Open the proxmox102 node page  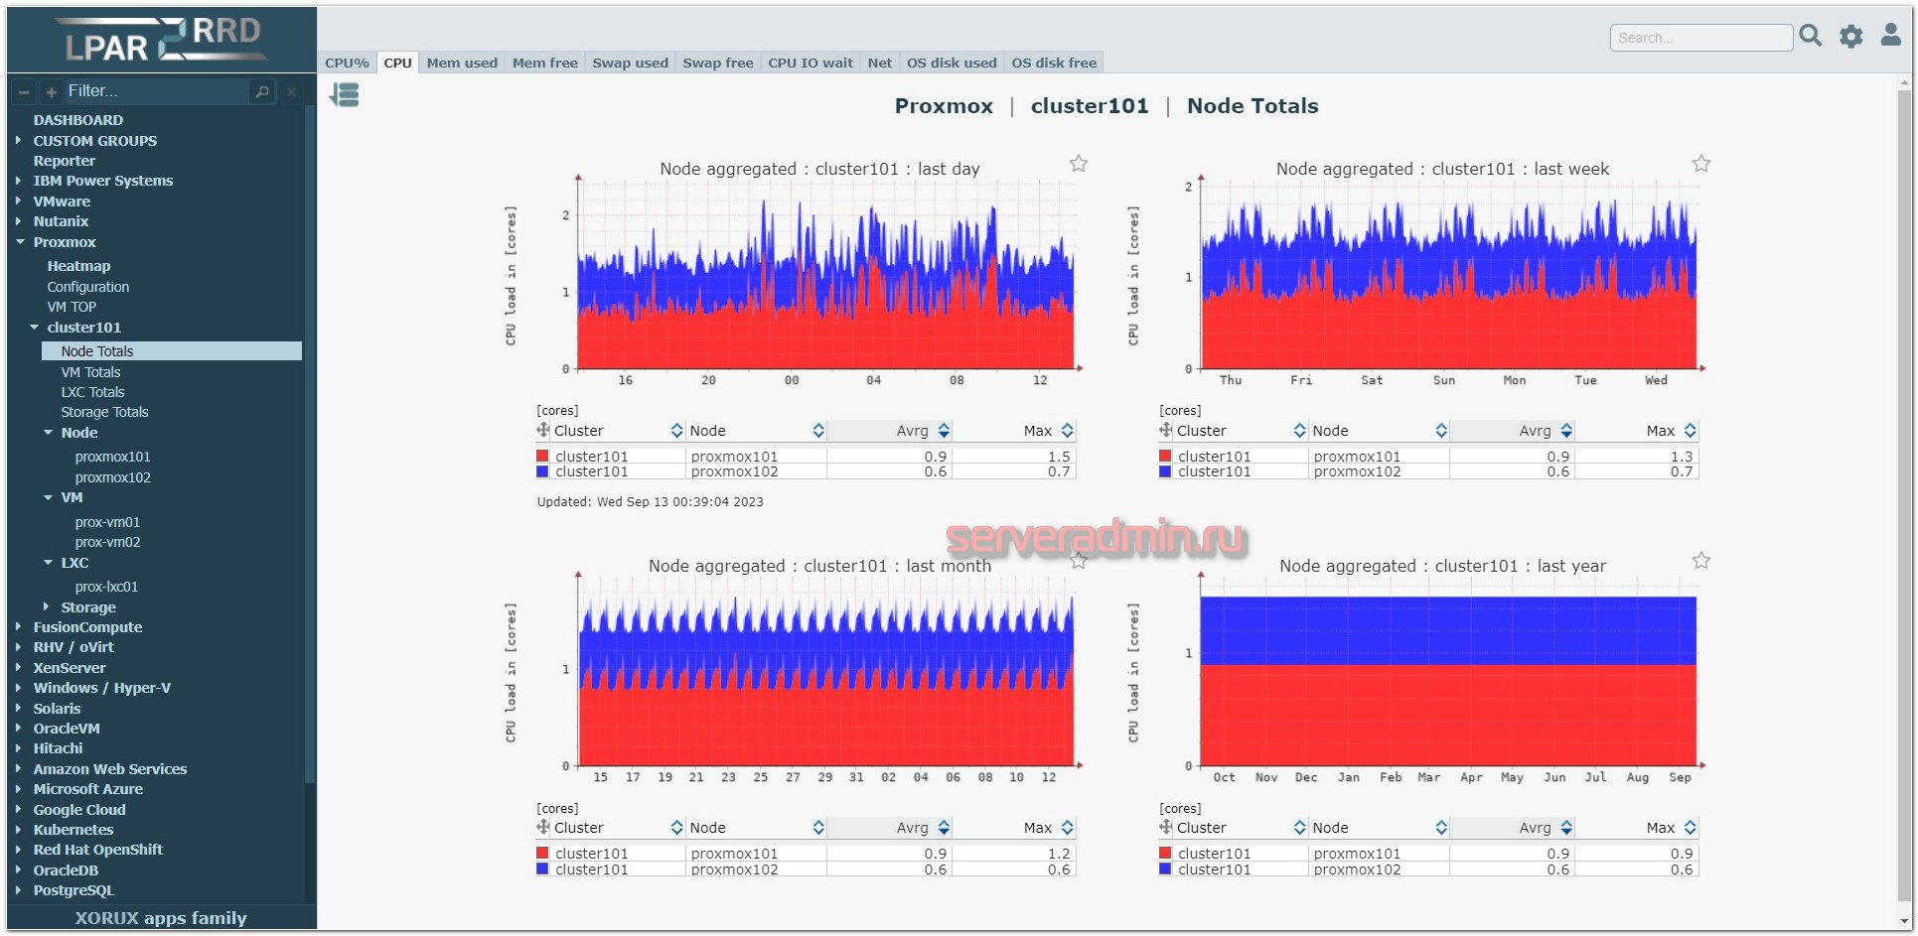point(113,477)
